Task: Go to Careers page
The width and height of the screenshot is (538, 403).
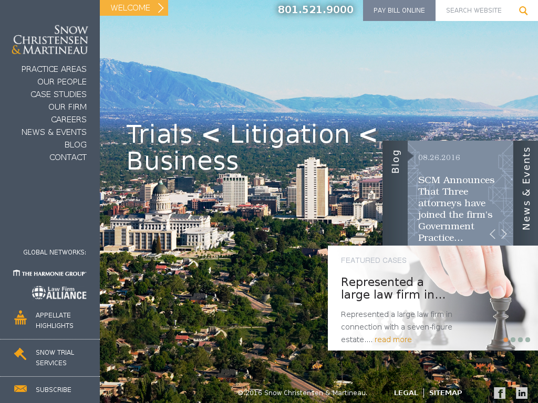Action: 69,120
